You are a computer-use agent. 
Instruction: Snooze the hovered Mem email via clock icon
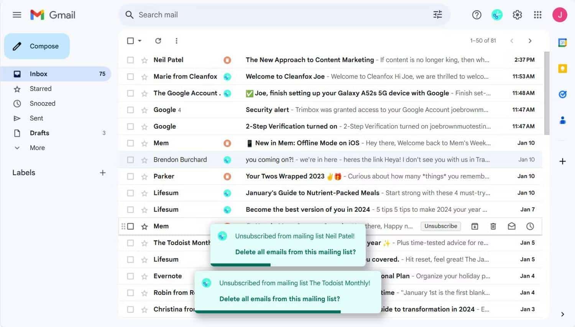(530, 226)
